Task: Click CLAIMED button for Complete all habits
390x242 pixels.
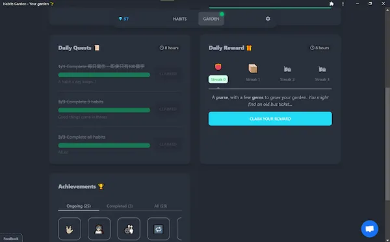Action: click(x=168, y=145)
